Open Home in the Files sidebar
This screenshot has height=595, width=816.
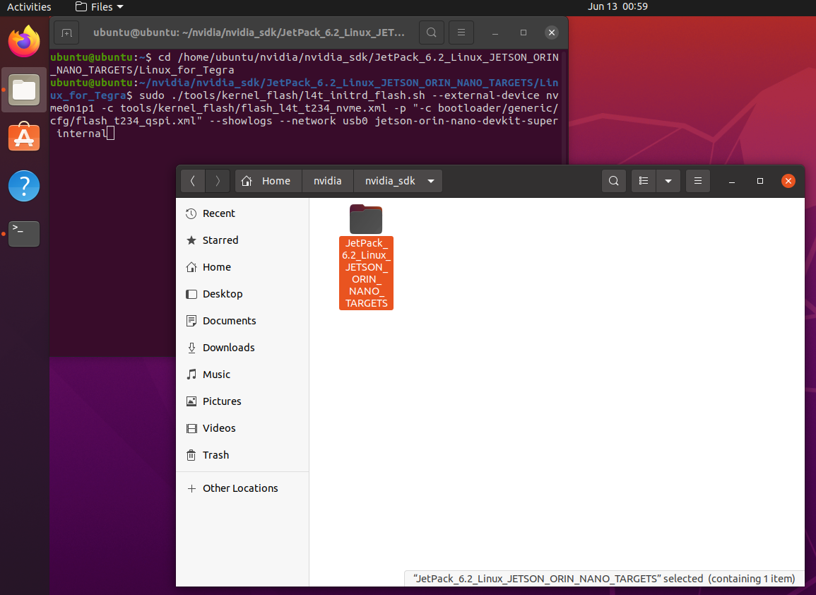(242, 267)
